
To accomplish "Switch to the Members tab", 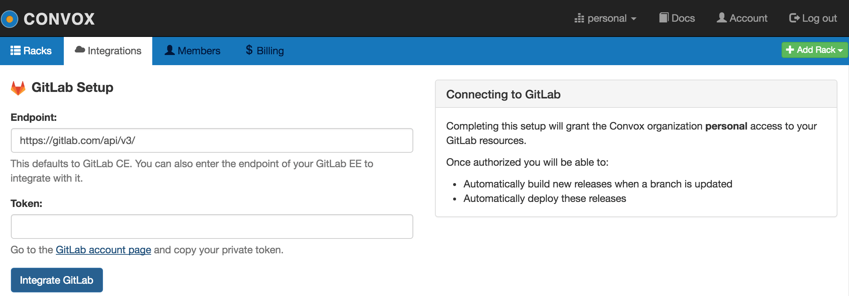I will pos(192,51).
